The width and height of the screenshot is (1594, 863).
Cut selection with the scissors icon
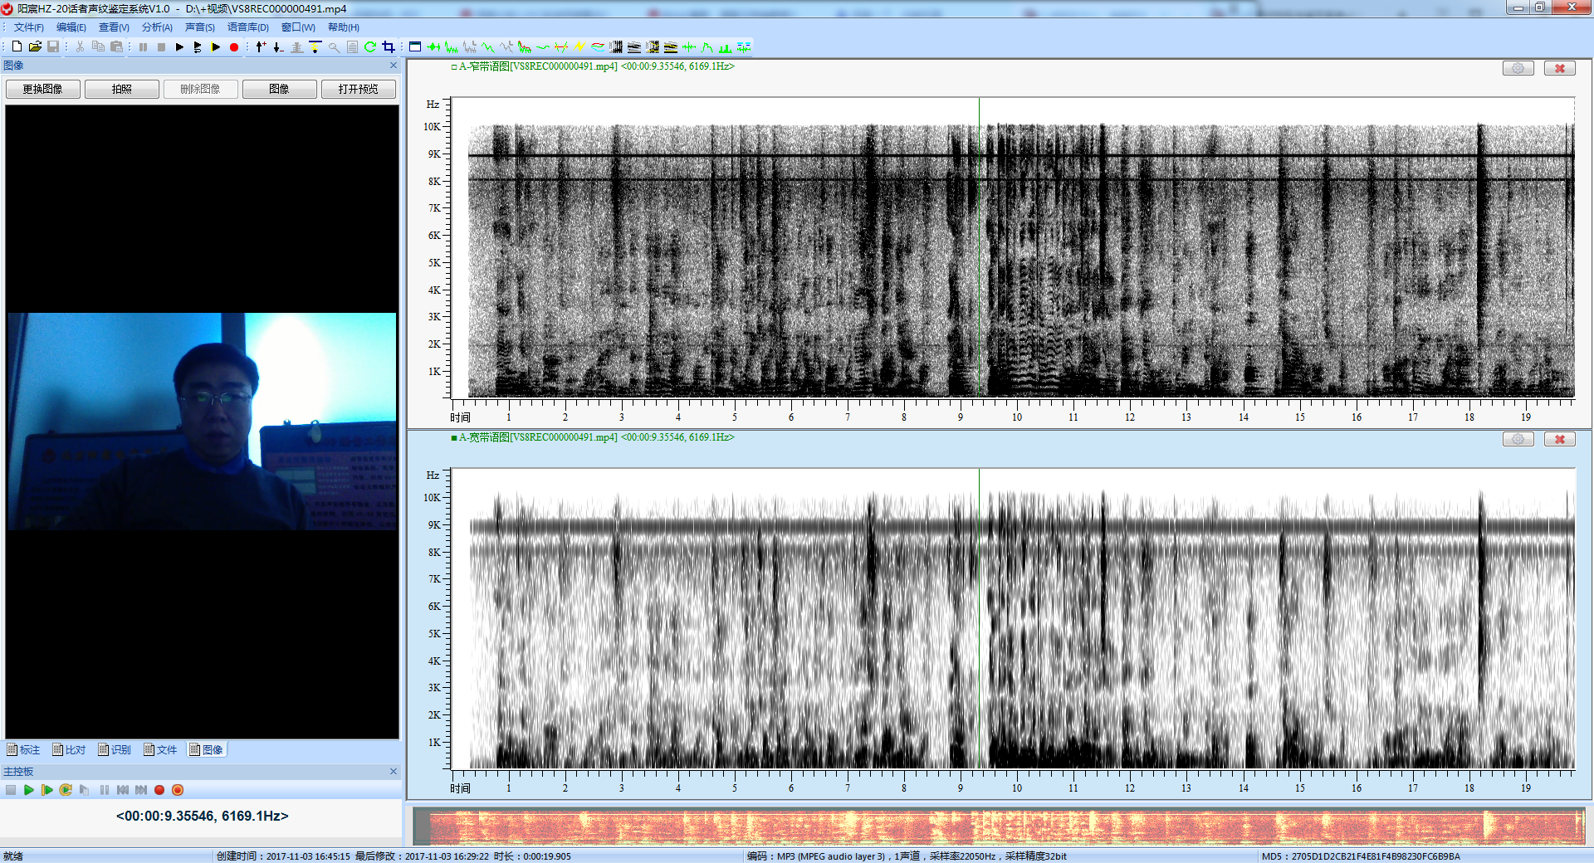click(80, 47)
